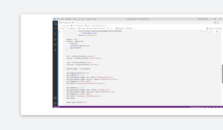Open cell toolbar More Actions ellipsis
The width and height of the screenshot is (223, 130).
tap(214, 32)
